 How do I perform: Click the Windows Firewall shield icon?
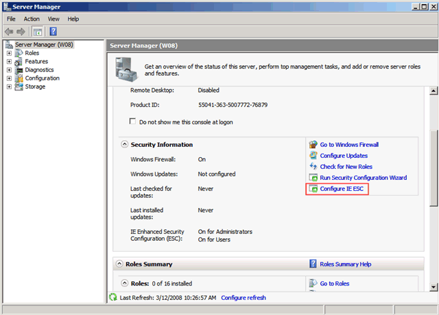[313, 145]
